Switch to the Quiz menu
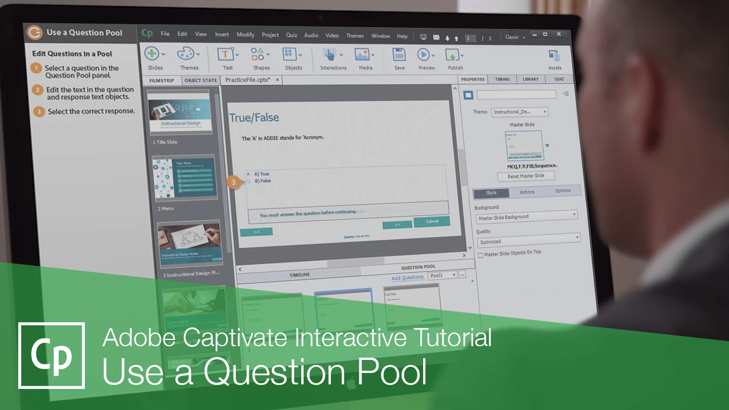The image size is (729, 410). tap(291, 35)
